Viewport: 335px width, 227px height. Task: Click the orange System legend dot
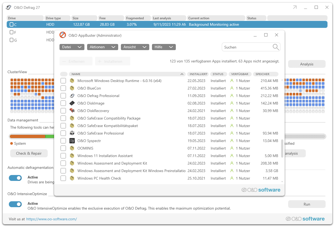tap(12, 143)
